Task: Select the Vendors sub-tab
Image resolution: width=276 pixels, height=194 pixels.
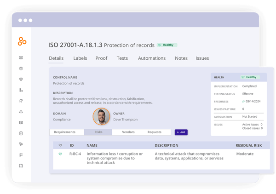Action: tap(128, 132)
